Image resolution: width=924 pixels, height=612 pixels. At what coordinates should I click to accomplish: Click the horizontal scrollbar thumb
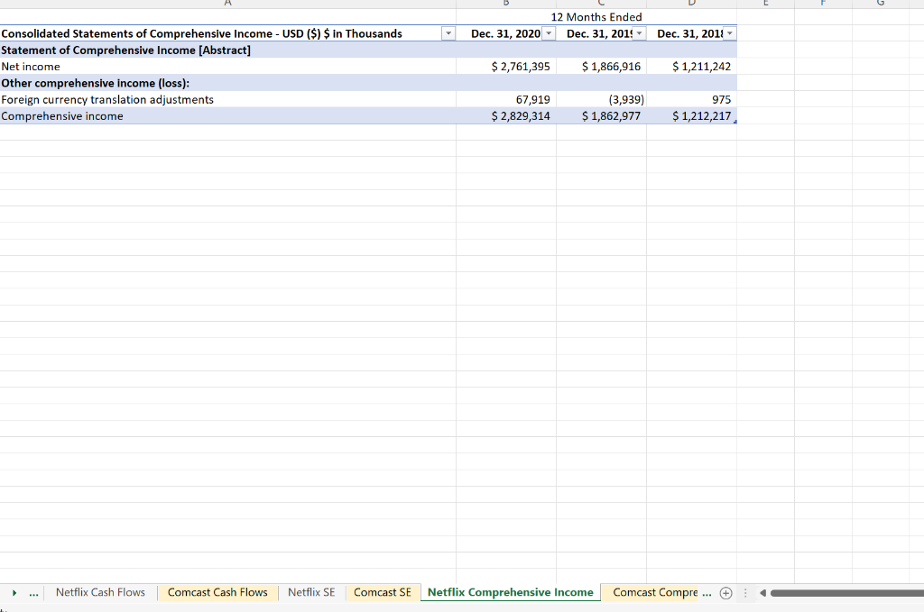tap(846, 593)
